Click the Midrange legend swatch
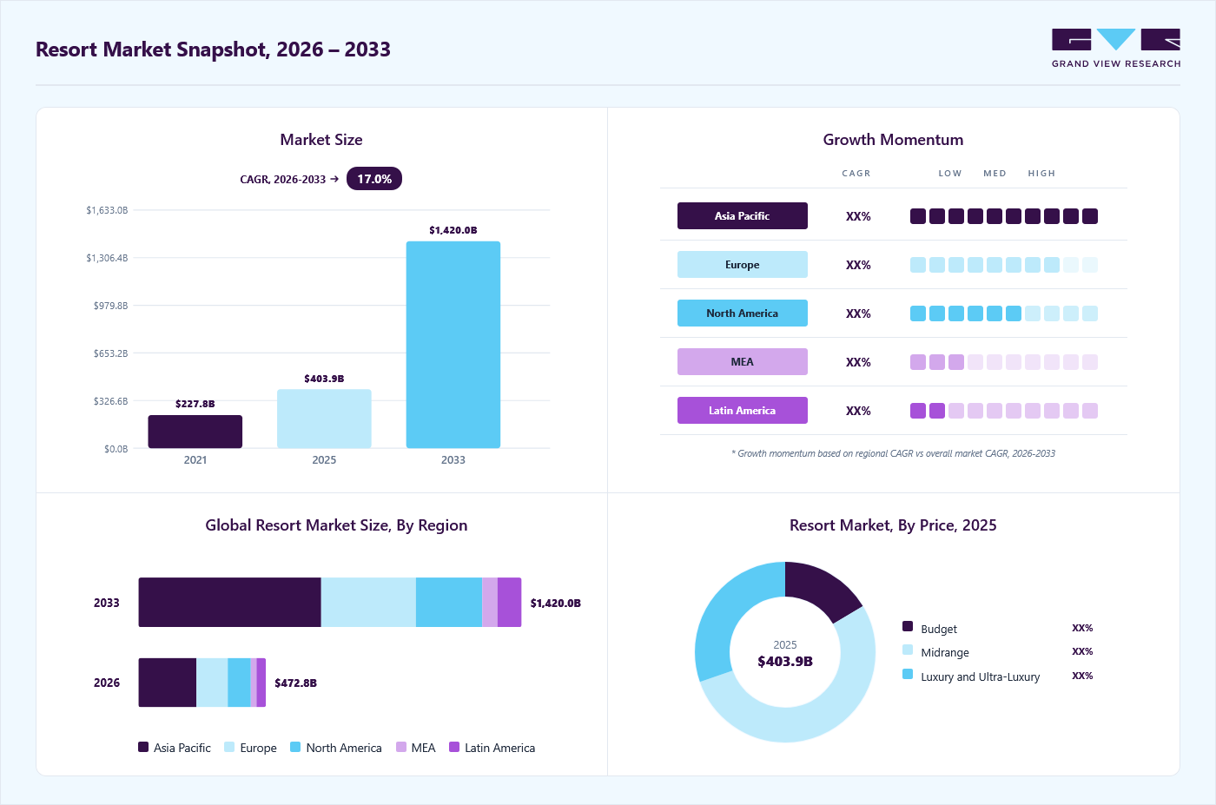1216x805 pixels. (x=908, y=650)
